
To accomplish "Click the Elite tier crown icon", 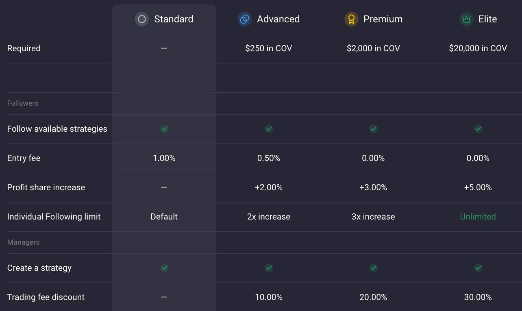I will click(466, 19).
